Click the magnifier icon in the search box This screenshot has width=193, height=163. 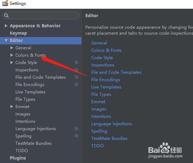point(6,15)
